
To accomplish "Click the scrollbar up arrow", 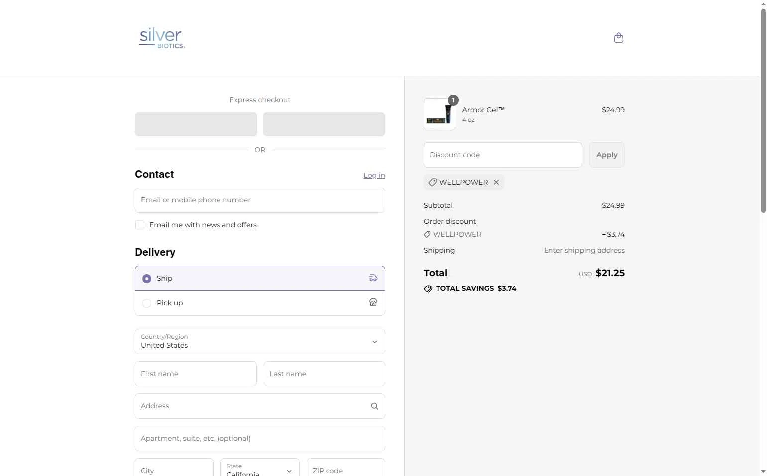I will click(x=763, y=4).
